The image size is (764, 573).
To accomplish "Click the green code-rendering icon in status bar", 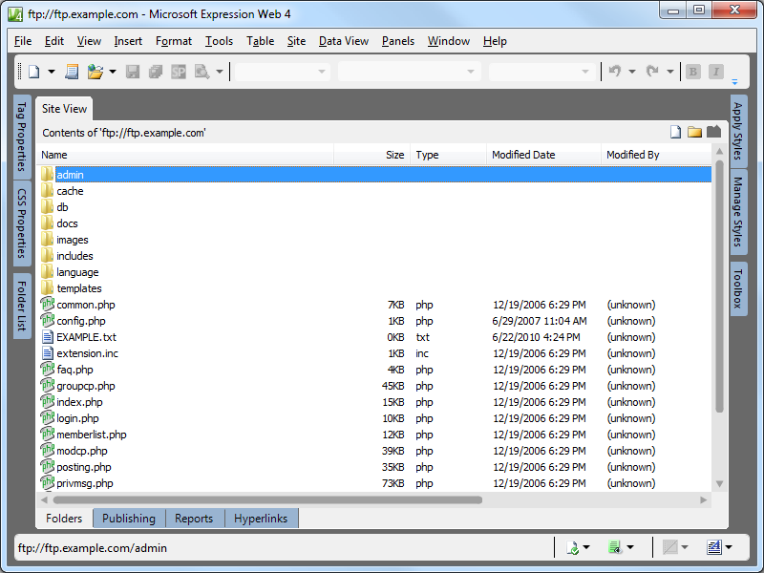I will [615, 547].
